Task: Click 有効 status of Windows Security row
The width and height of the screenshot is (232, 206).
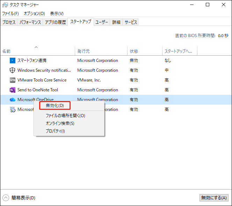Action: pyautogui.click(x=134, y=70)
